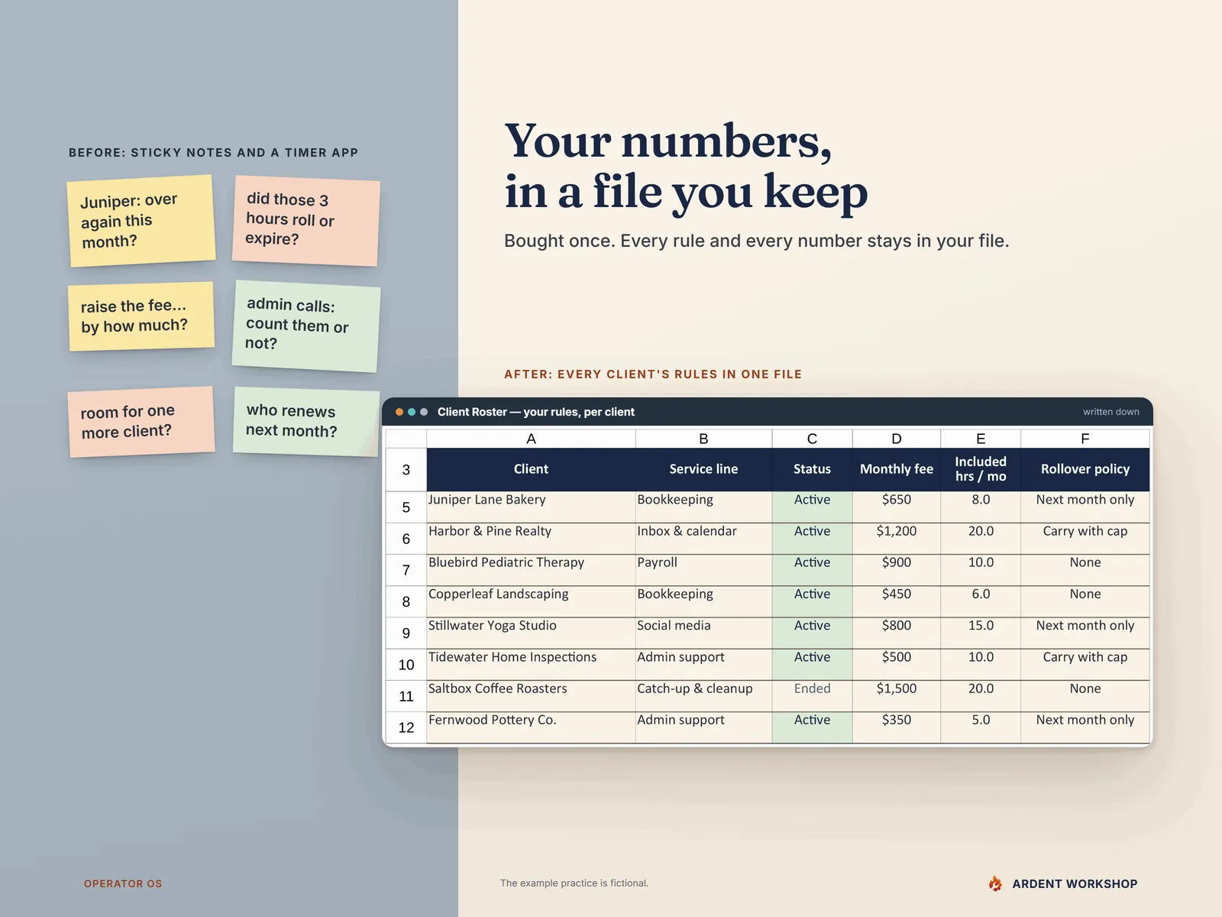Click the 'Fernwood Pottery Co.' cell
This screenshot has height=917, width=1222.
[x=531, y=727]
